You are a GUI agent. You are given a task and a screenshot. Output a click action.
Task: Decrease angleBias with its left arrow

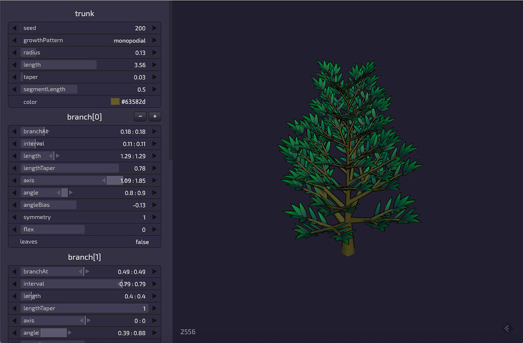coord(14,205)
